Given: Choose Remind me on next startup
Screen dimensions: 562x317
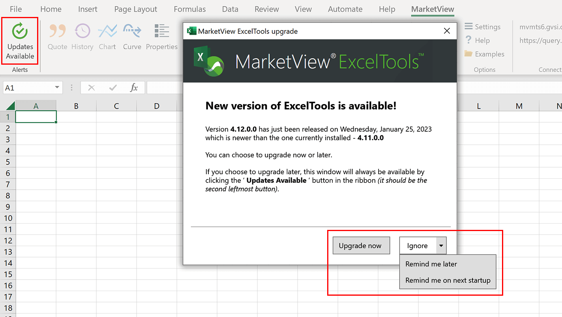Looking at the screenshot, I should click(448, 280).
